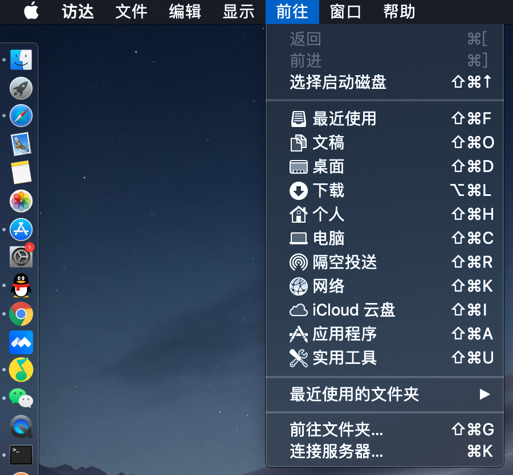The width and height of the screenshot is (513, 475).
Task: Open the 窗口 menu
Action: click(345, 12)
